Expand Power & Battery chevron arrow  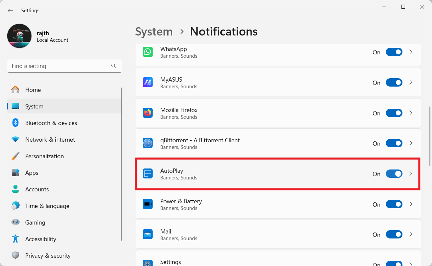click(411, 204)
